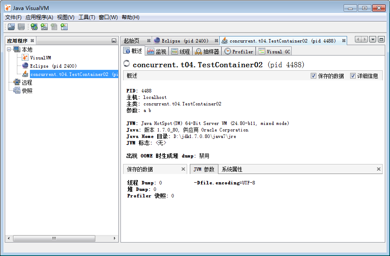This screenshot has width=390, height=256.
Task: Toggle the 详细信息 checkbox
Action: coord(353,75)
